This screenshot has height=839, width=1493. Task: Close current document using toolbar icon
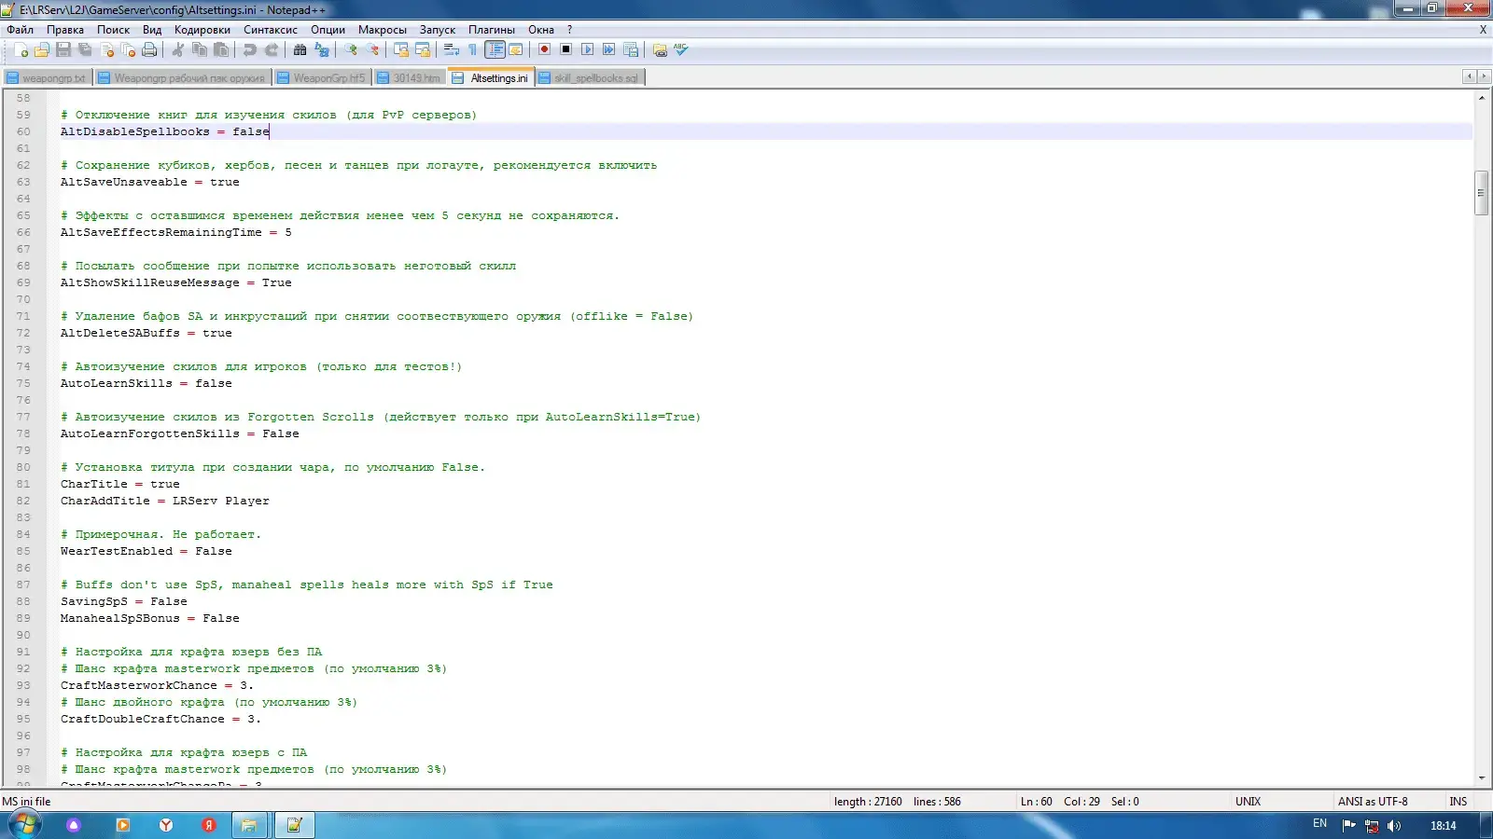point(106,50)
